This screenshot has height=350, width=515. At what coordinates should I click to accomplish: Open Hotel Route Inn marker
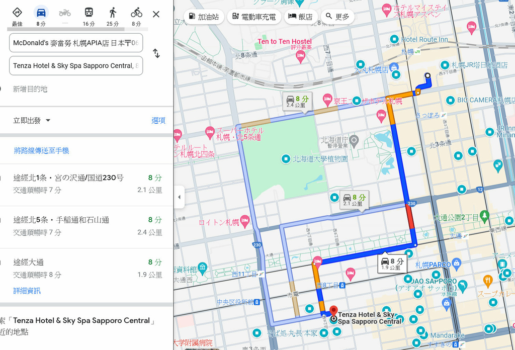pos(394,39)
